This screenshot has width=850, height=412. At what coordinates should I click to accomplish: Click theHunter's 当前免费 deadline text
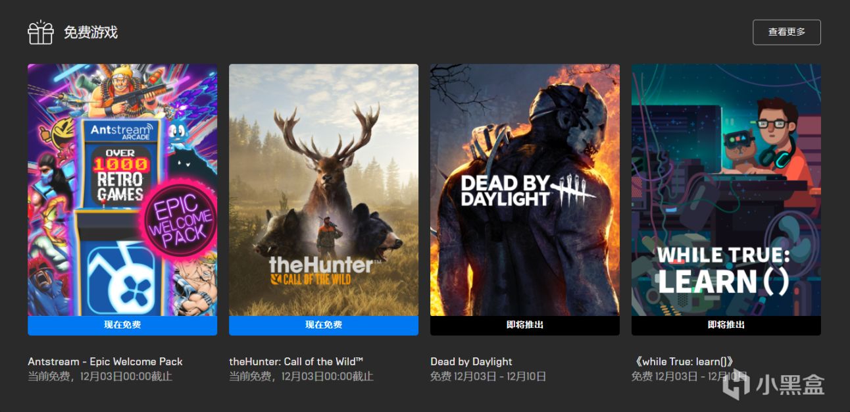point(301,377)
